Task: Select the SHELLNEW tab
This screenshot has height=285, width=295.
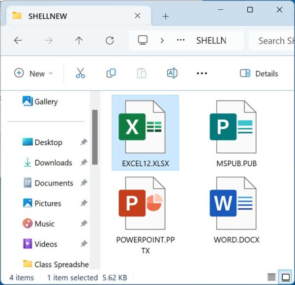Action: click(x=78, y=16)
